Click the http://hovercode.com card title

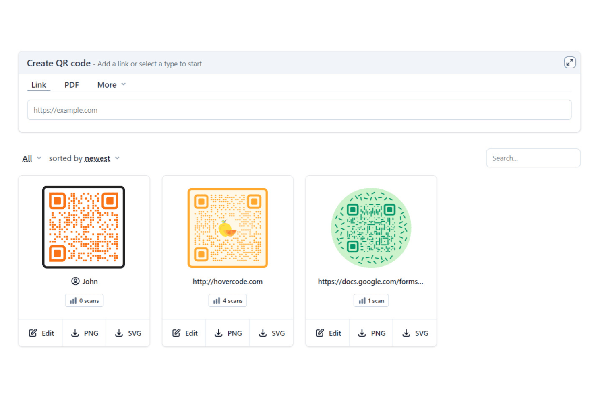tap(228, 282)
